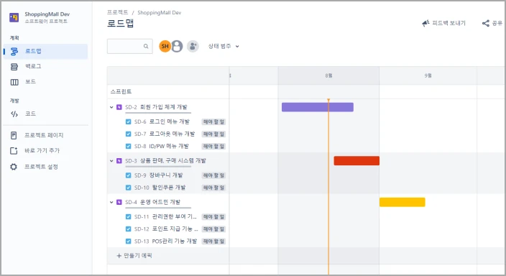The height and width of the screenshot is (276, 506).
Task: Click the task checkbox icon of SD-7
Action: (129, 134)
